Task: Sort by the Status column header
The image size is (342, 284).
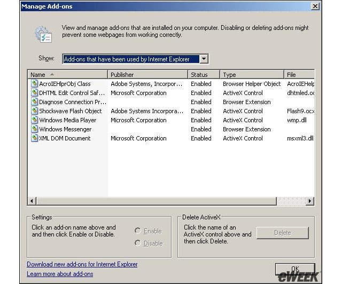Action: (x=204, y=75)
